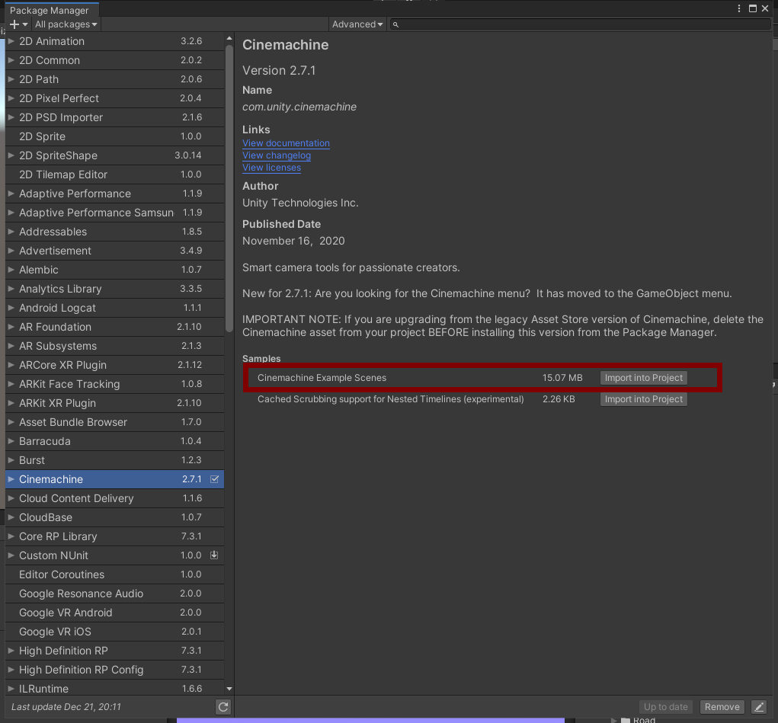778x723 pixels.
Task: Select the 2D Path package
Action: point(114,79)
